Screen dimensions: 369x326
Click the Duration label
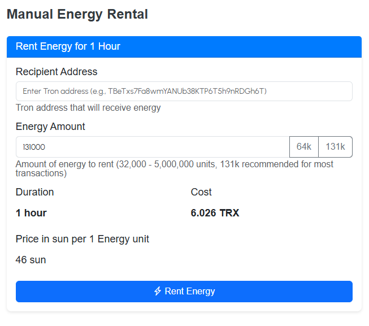point(35,192)
